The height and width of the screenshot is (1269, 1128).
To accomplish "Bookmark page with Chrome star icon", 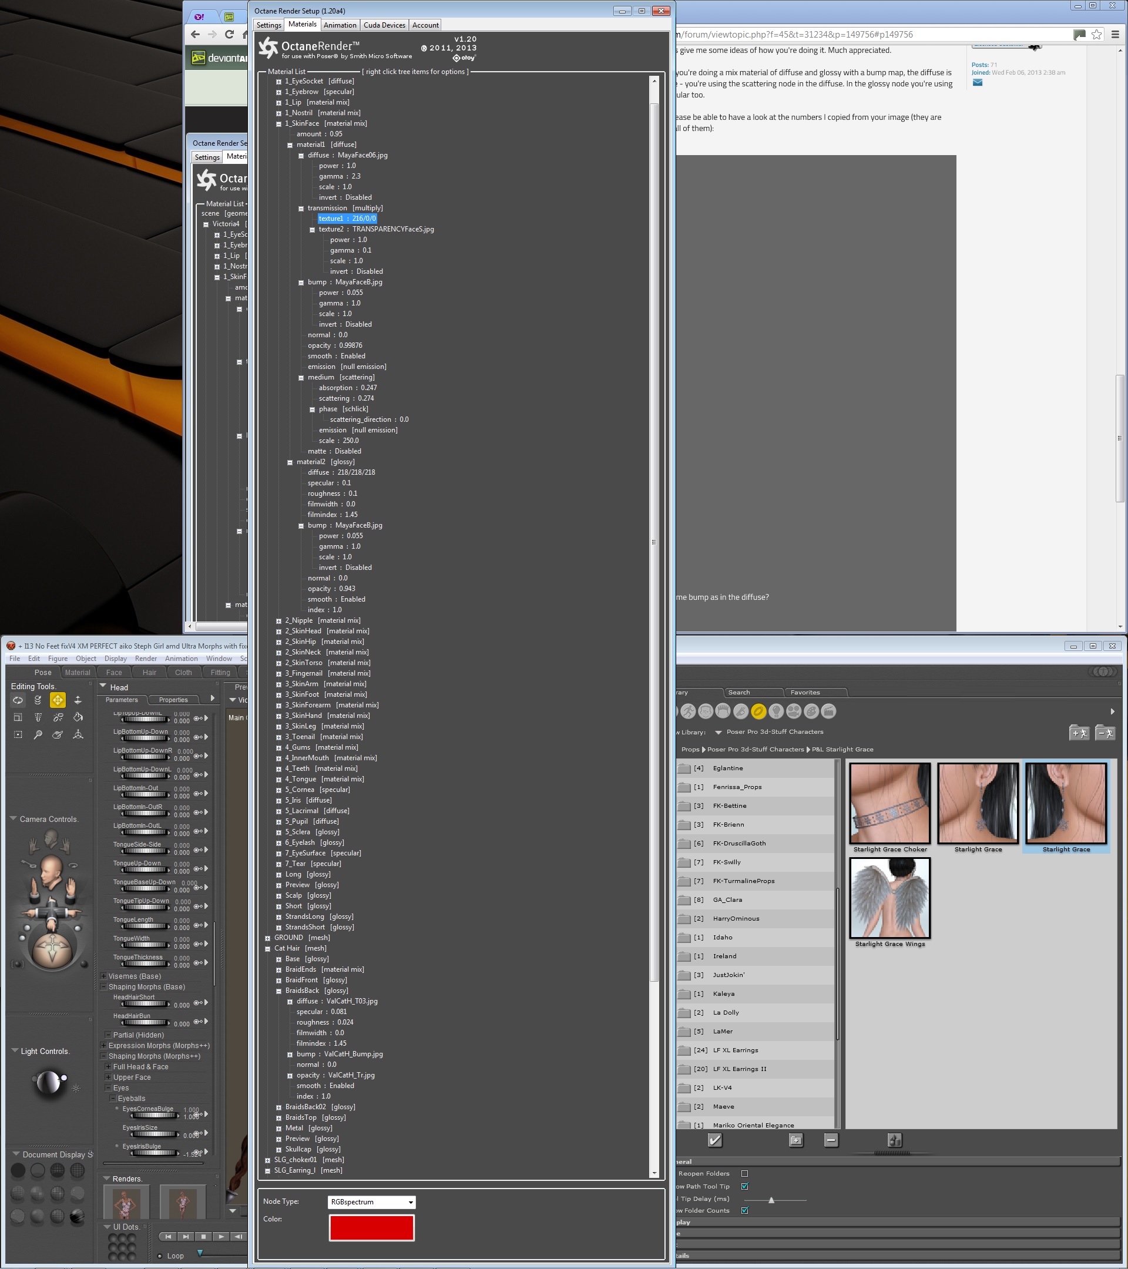I will pyautogui.click(x=1097, y=35).
